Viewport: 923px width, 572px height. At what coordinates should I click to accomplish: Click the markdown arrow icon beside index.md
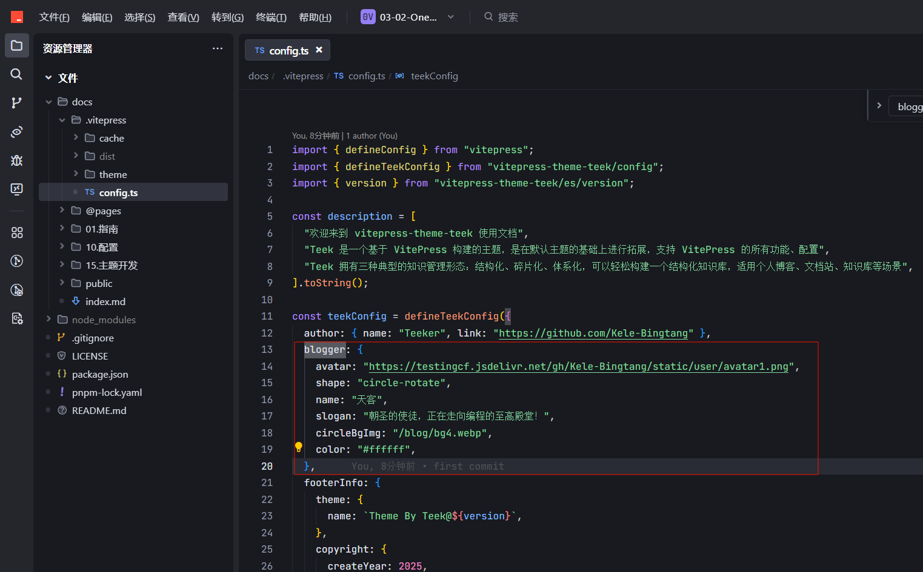76,301
